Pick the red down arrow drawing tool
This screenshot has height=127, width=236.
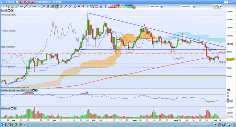click(x=83, y=7)
